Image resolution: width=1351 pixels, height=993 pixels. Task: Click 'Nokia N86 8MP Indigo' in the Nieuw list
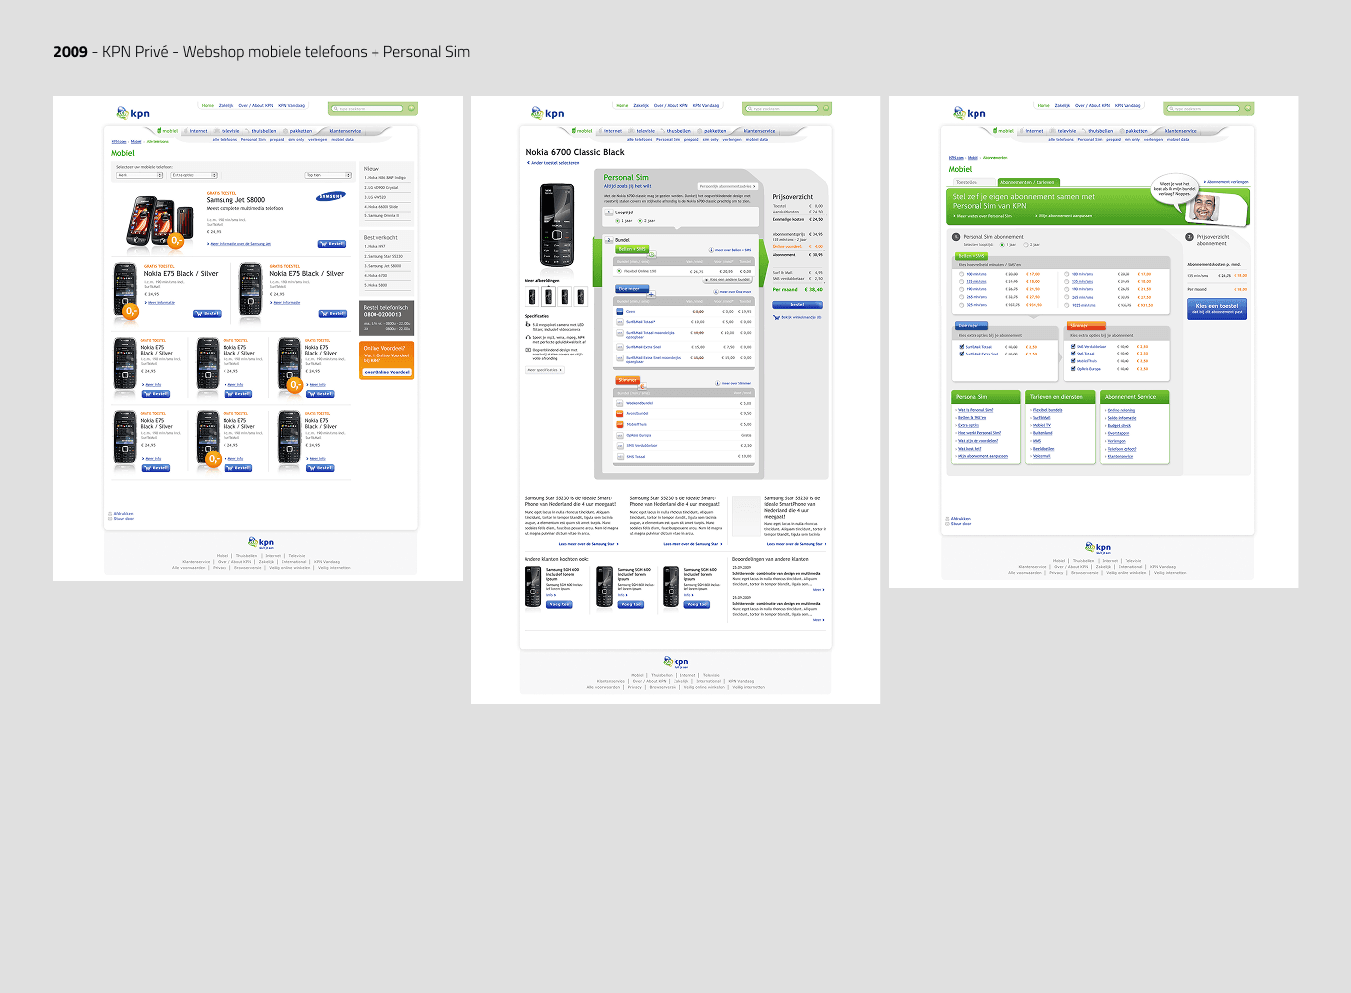(387, 178)
